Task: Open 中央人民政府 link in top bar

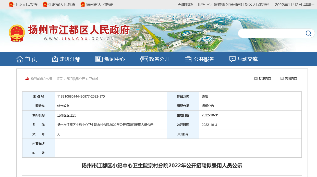Action: tap(26, 5)
